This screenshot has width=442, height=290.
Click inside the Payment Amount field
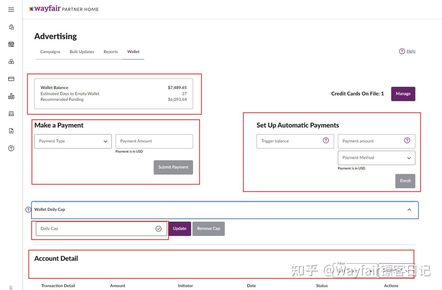(x=154, y=141)
